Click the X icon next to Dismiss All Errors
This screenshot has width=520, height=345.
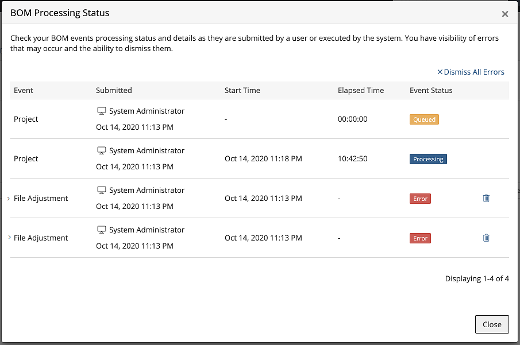440,72
